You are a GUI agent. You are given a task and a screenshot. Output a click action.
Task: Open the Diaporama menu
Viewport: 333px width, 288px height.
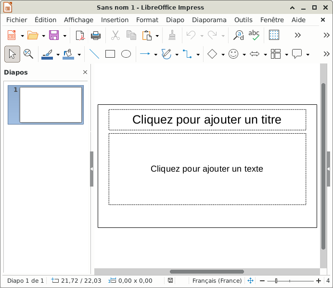[x=209, y=20]
